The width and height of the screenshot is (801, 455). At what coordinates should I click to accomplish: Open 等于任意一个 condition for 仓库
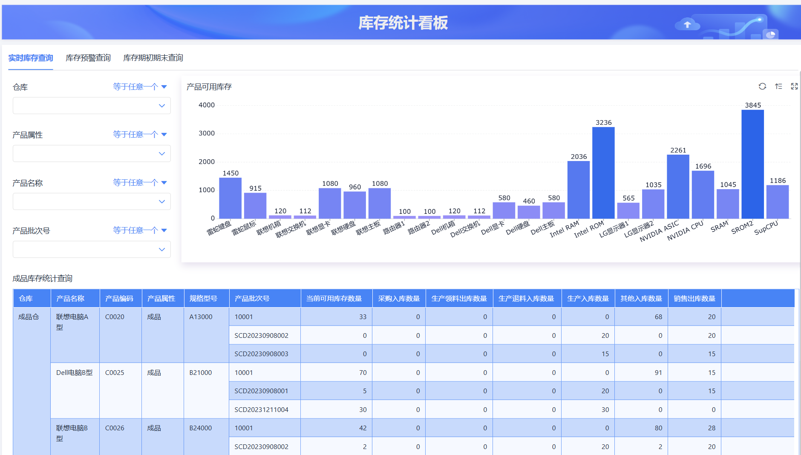point(140,87)
